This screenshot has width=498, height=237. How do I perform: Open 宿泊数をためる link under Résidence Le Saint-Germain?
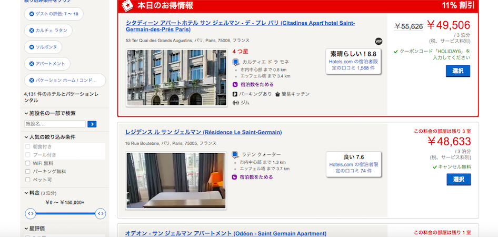[256, 177]
